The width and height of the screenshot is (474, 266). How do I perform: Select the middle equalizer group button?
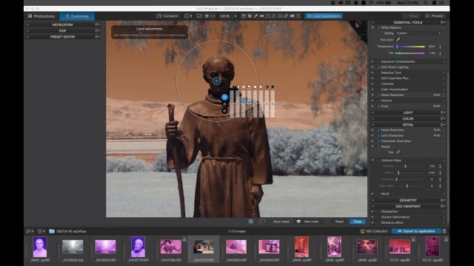(x=224, y=104)
